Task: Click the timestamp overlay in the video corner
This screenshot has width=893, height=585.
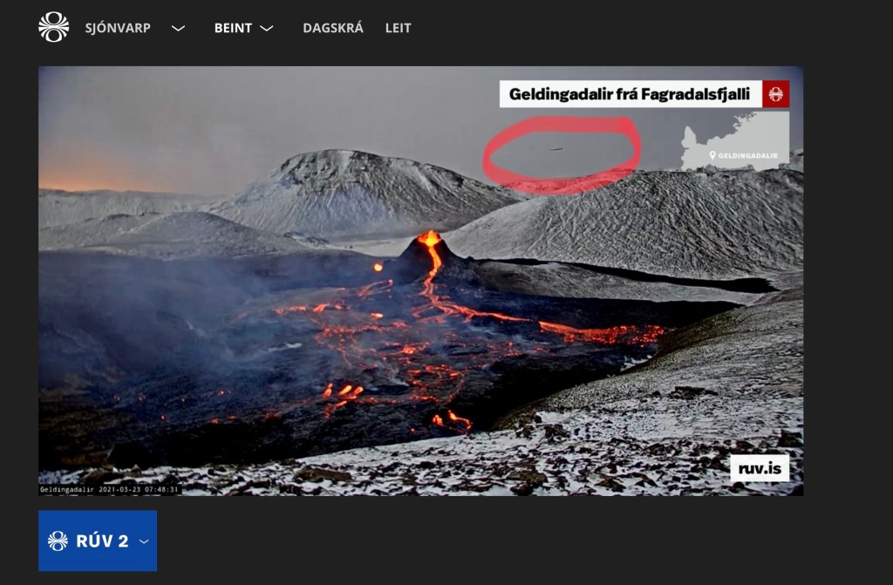Action: pyautogui.click(x=109, y=489)
